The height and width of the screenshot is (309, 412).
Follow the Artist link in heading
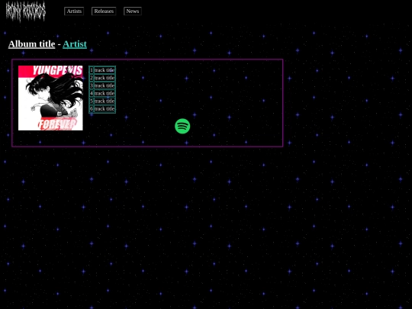pos(75,44)
